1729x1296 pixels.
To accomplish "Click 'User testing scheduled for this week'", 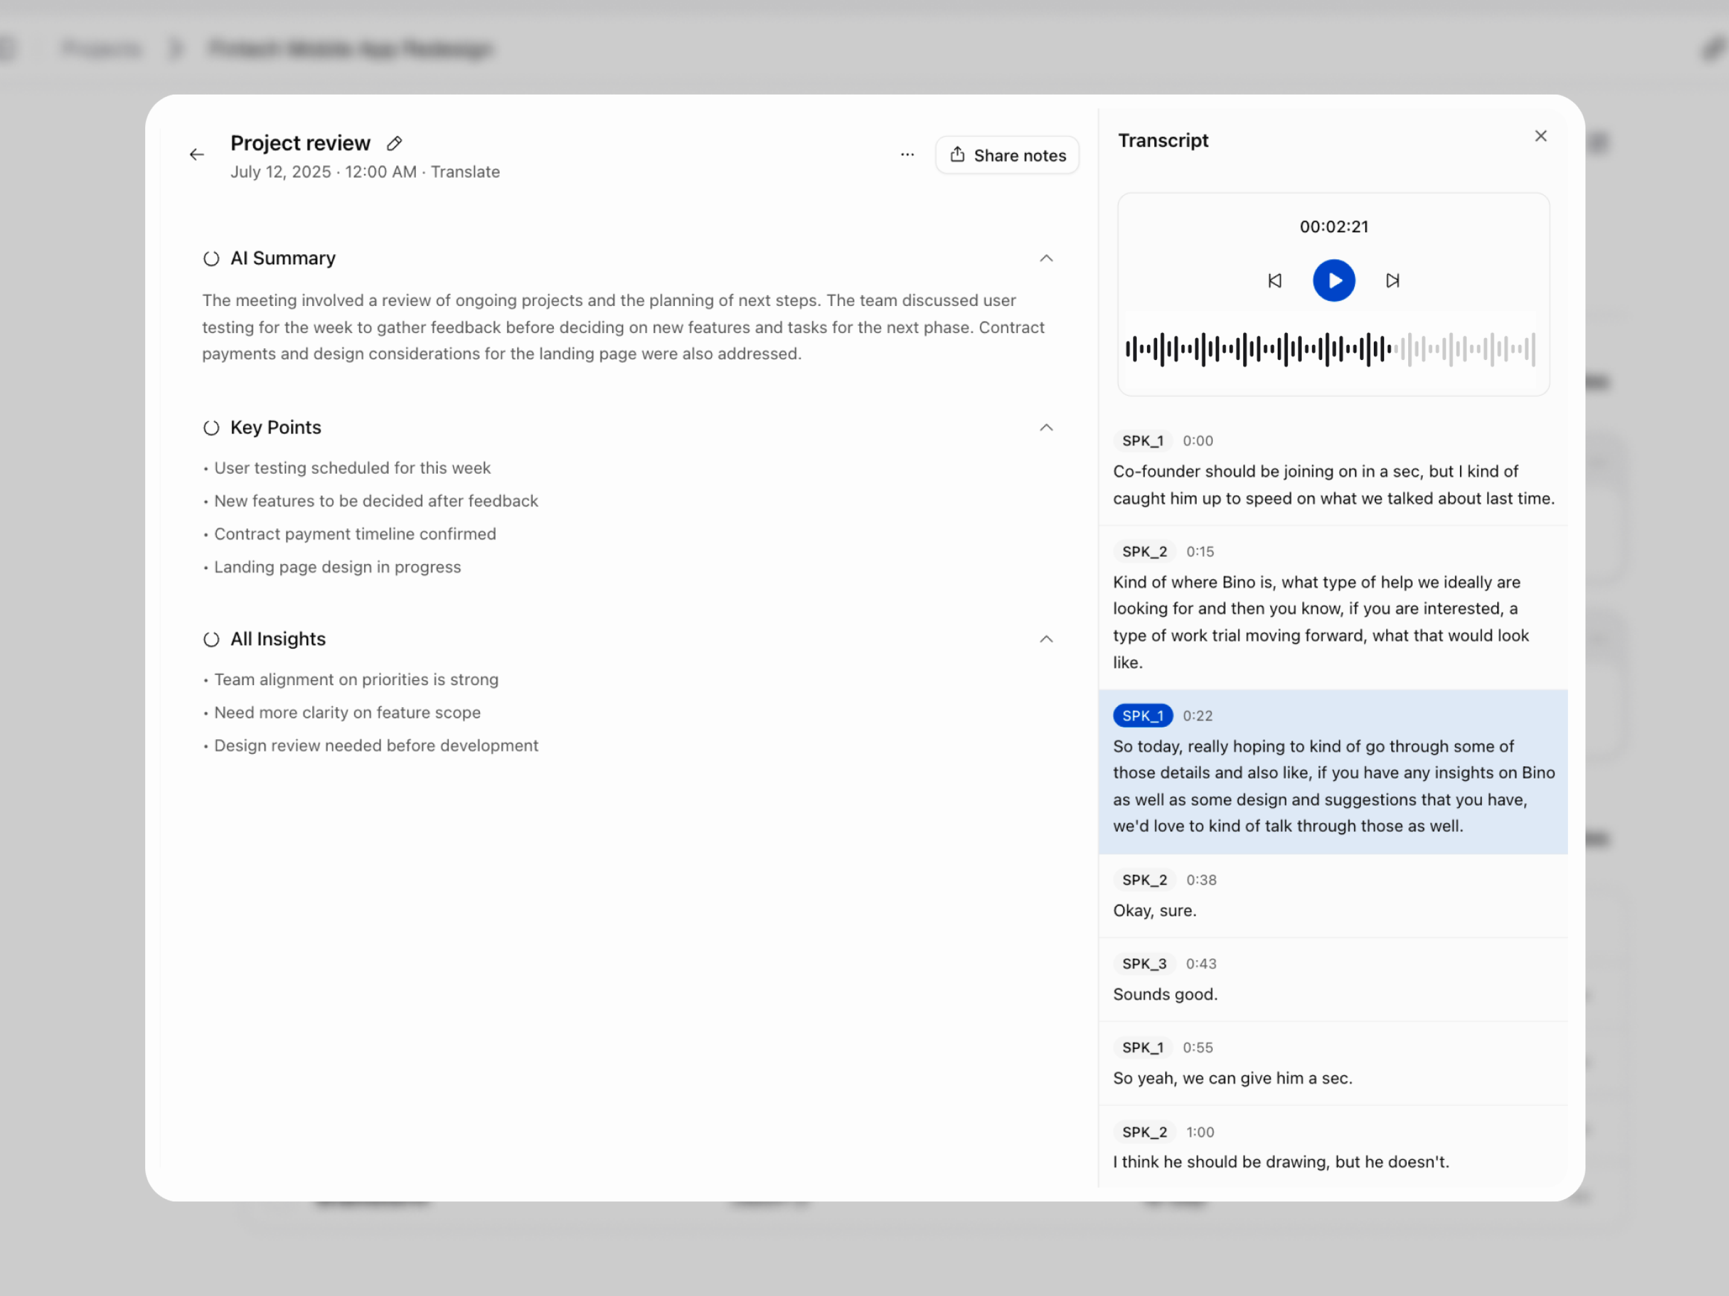I will tap(352, 468).
